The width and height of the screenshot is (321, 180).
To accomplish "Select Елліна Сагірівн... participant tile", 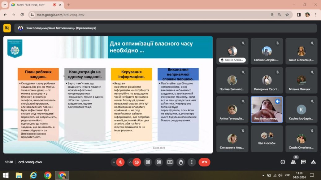I will point(267,51).
